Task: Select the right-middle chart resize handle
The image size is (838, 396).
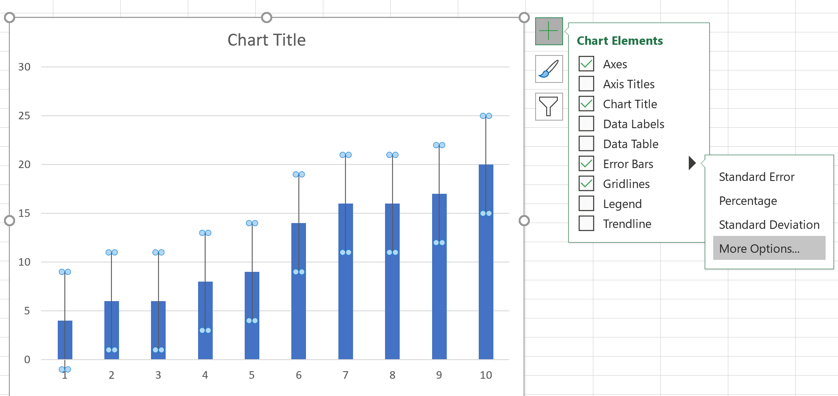Action: (524, 220)
